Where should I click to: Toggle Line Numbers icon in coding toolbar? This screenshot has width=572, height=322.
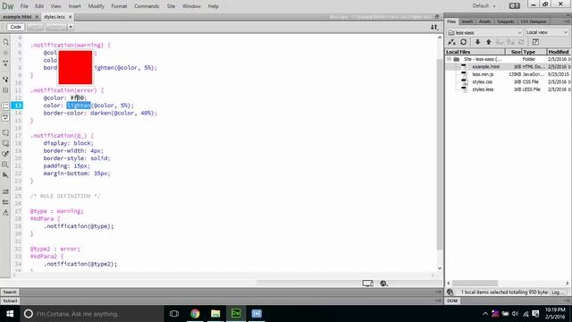click(5, 106)
